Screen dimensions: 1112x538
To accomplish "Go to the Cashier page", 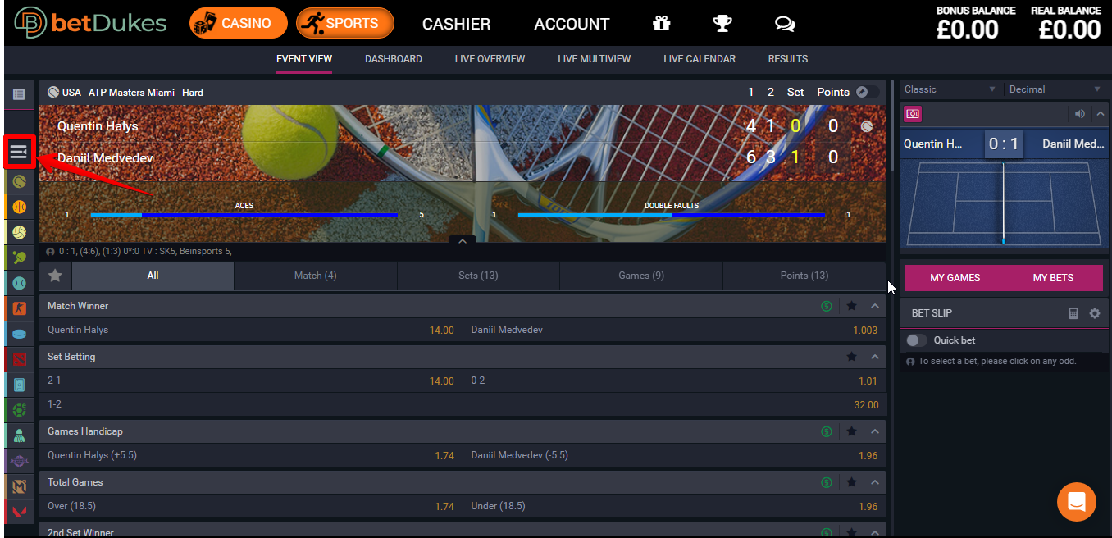I will (x=456, y=24).
